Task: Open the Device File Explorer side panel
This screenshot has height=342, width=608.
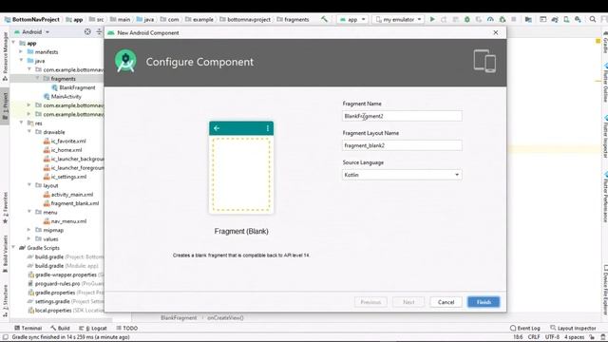Action: pos(605,289)
